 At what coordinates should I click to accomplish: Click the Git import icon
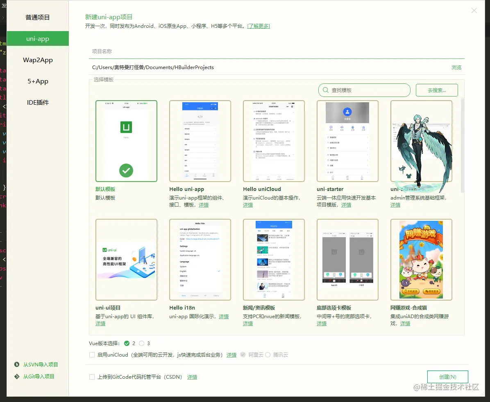17,376
